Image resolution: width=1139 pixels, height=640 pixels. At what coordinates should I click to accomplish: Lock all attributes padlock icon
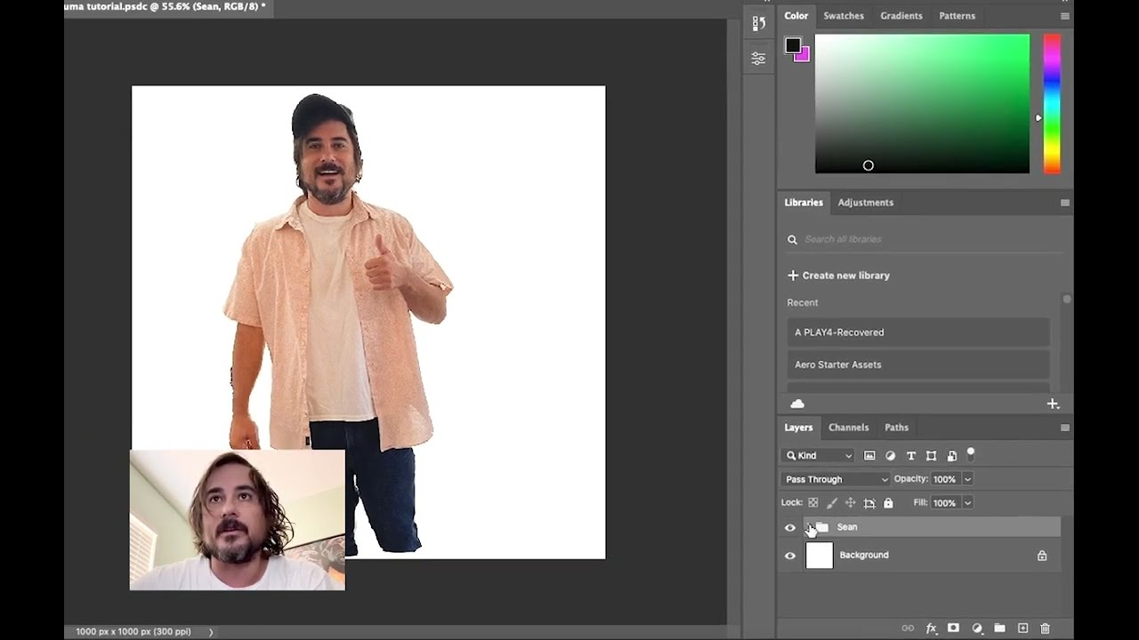888,503
